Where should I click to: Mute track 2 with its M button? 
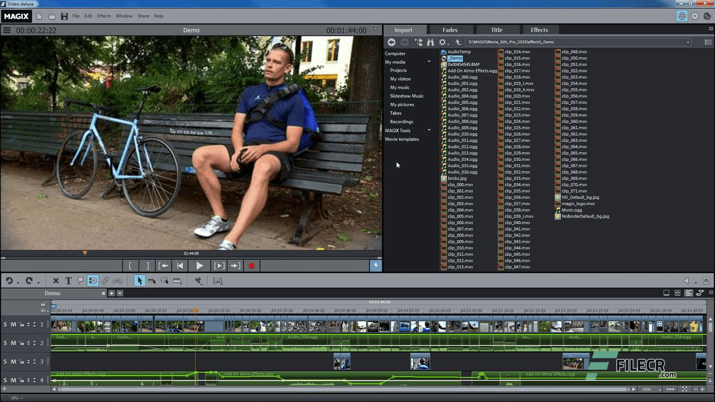pyautogui.click(x=13, y=343)
